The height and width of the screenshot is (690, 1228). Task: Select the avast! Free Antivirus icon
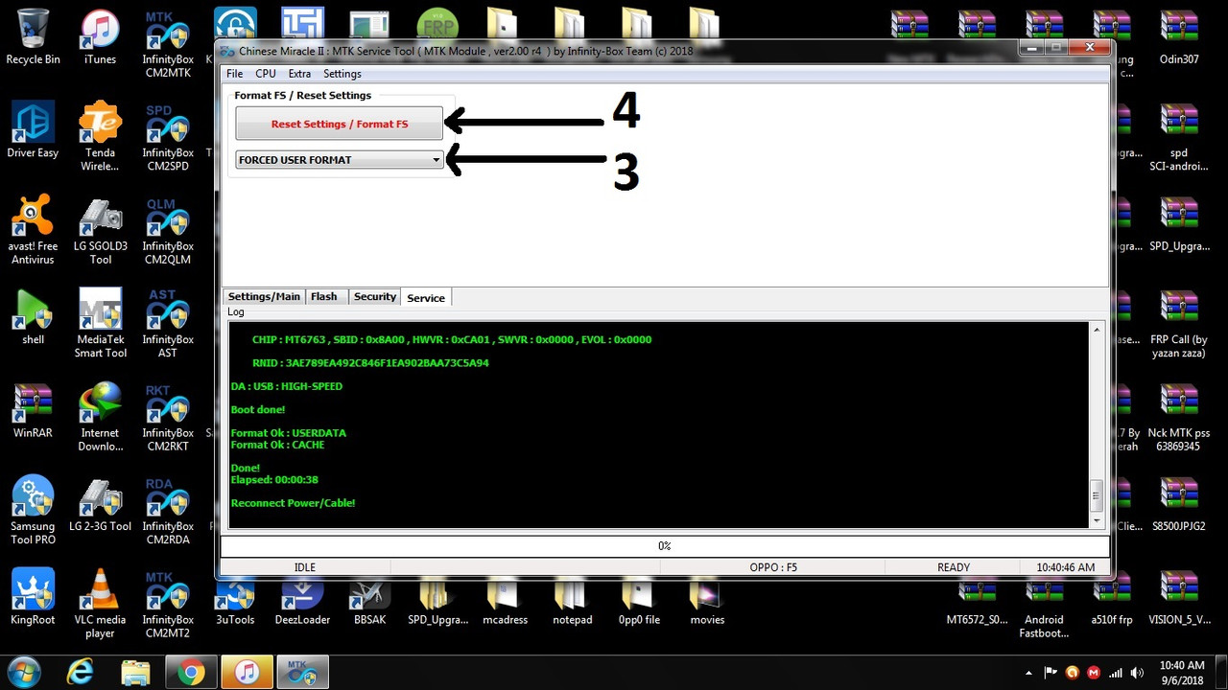coord(33,231)
